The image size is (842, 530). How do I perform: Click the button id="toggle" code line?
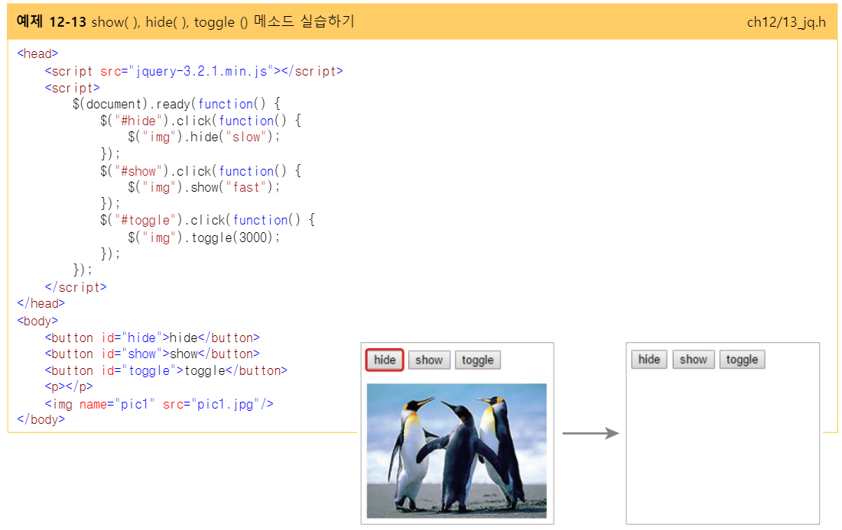click(167, 370)
